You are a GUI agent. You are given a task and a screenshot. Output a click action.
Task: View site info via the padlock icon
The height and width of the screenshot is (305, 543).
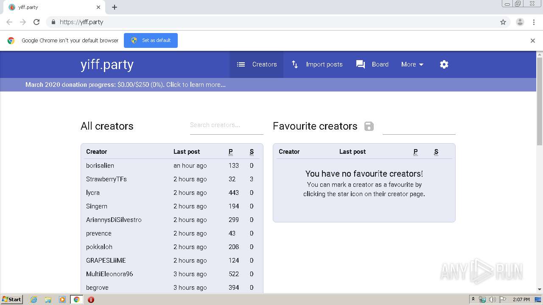coord(53,22)
